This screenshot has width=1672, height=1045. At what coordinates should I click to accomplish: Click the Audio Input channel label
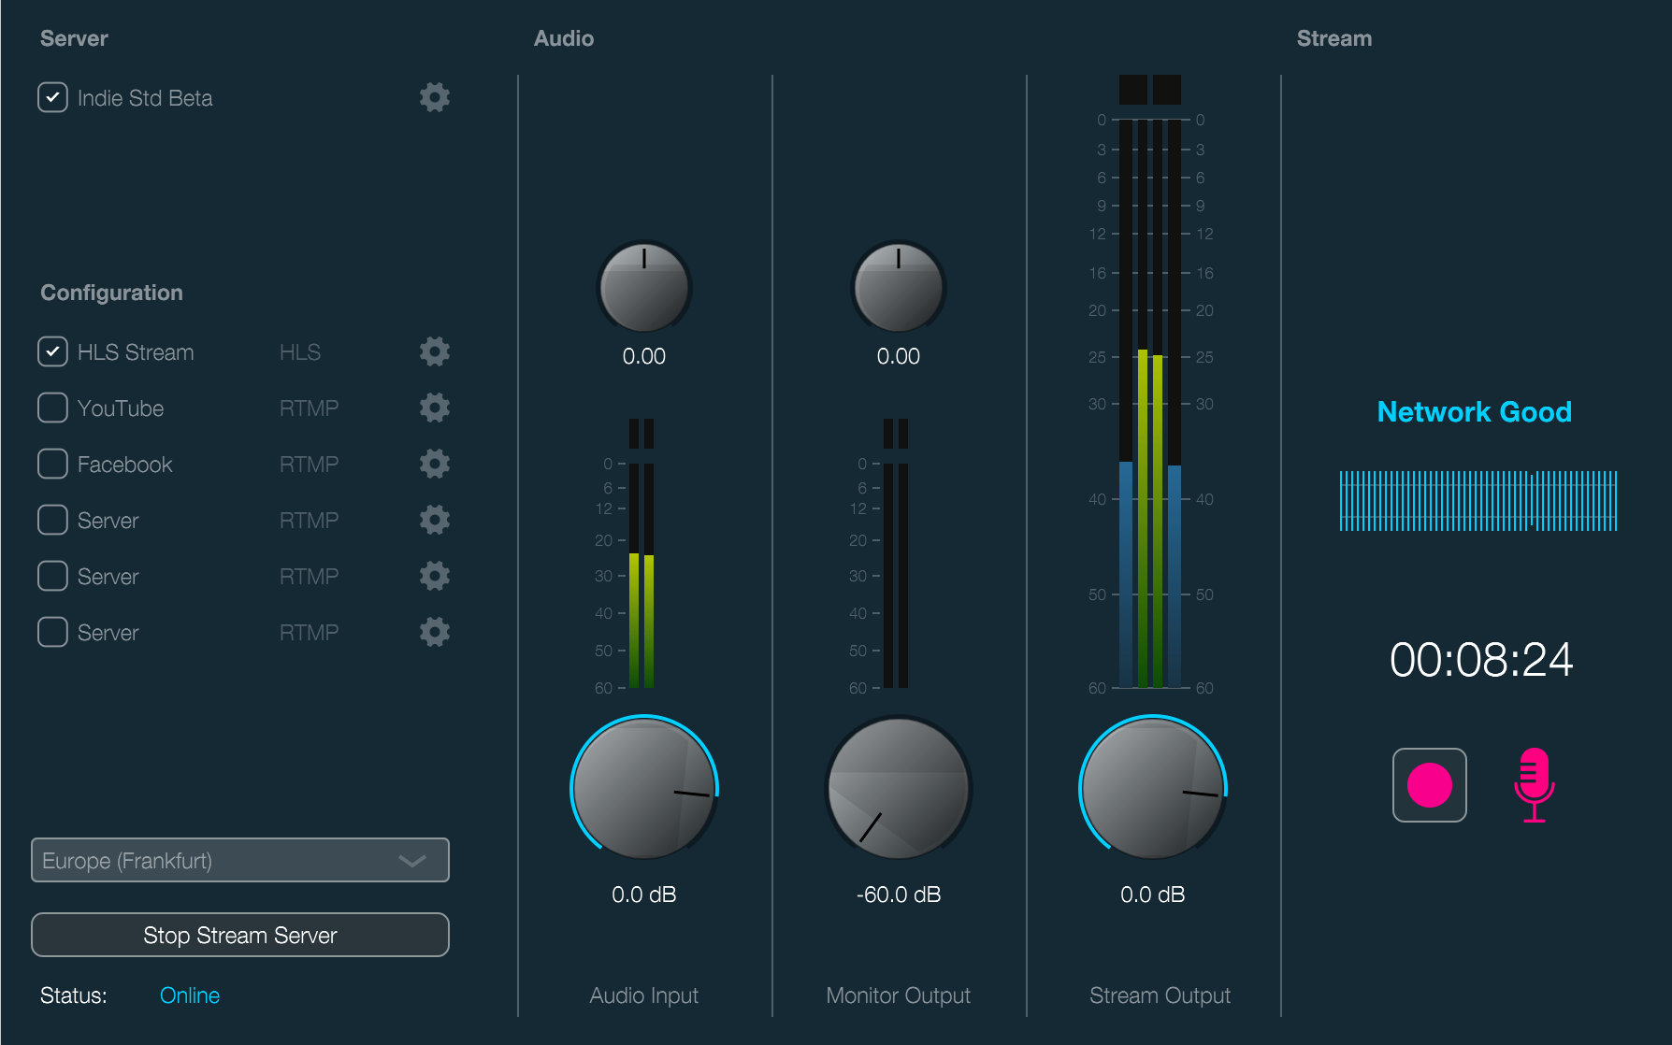tap(644, 995)
